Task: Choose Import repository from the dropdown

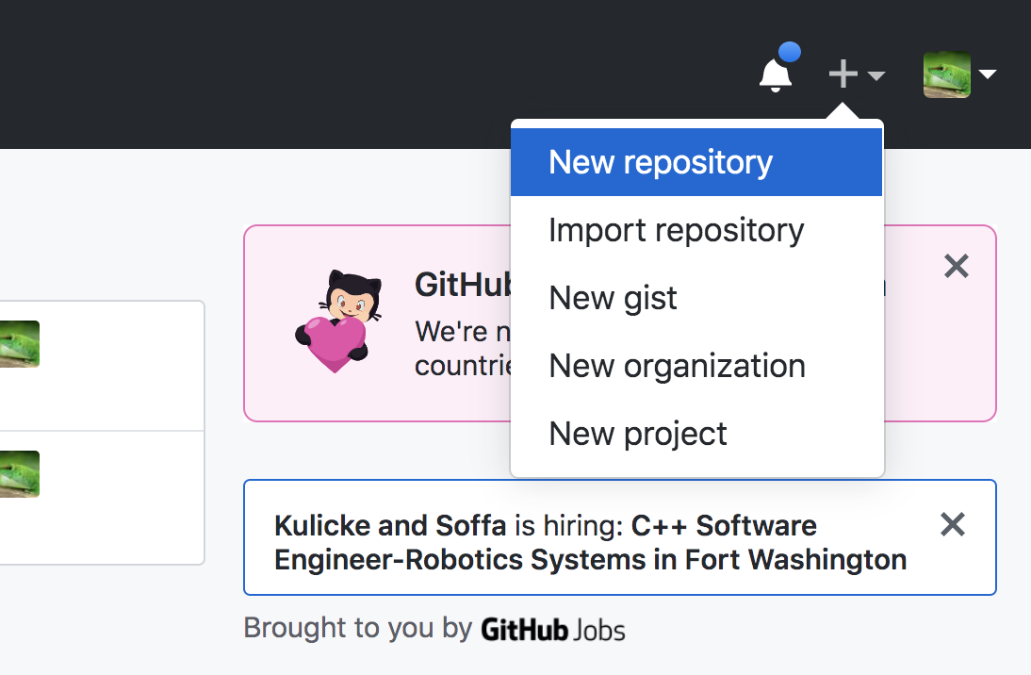Action: (x=676, y=229)
